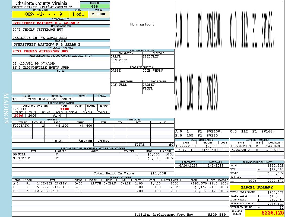Select wall finish DRY WALL
285x217 pixels.
click(x=119, y=85)
